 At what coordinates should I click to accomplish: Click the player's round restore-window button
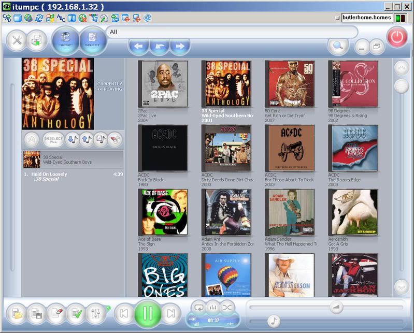[377, 47]
